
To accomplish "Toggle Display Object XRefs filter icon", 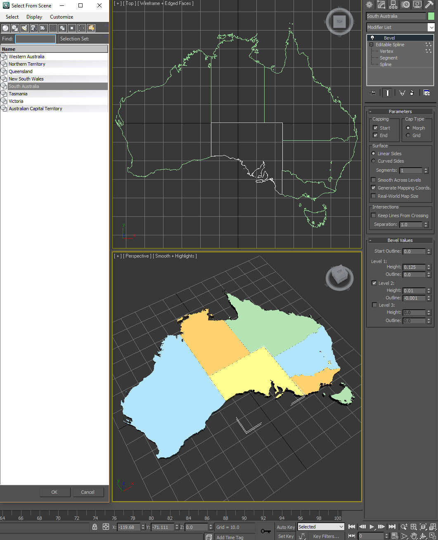I will coord(72,28).
